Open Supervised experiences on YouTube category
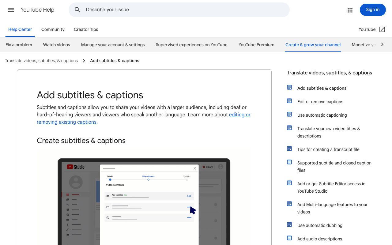392x245 pixels. [x=192, y=45]
